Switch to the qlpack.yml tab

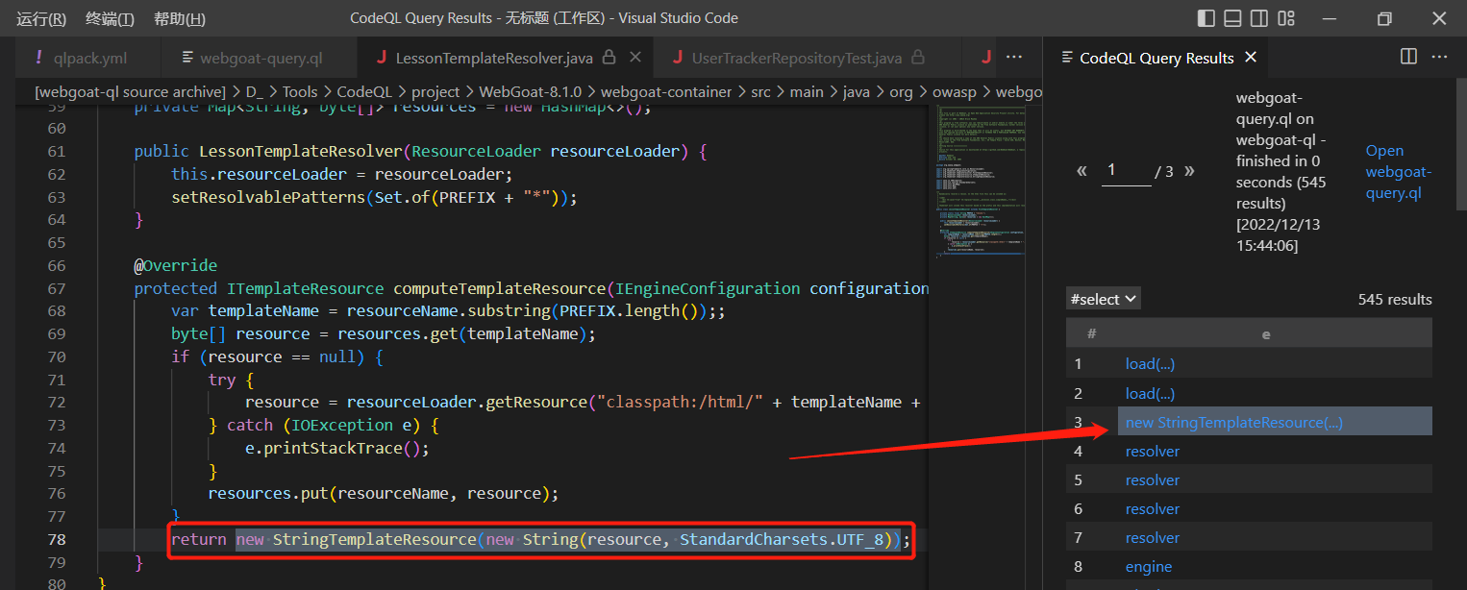90,58
